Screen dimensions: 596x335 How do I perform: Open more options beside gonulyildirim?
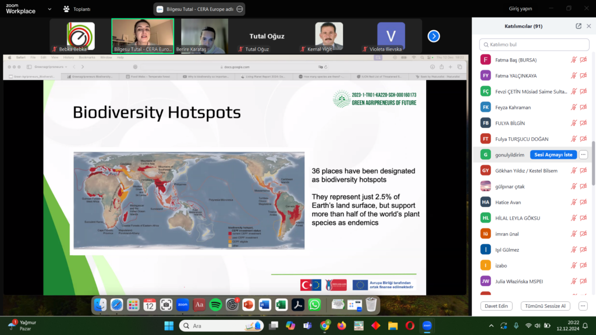pyautogui.click(x=583, y=155)
